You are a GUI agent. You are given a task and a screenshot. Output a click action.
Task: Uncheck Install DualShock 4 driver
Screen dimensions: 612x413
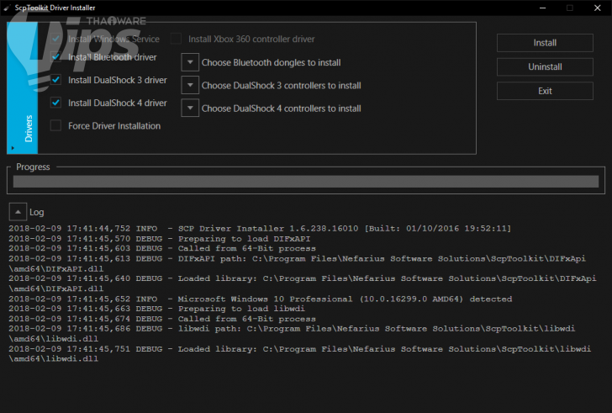pos(55,103)
